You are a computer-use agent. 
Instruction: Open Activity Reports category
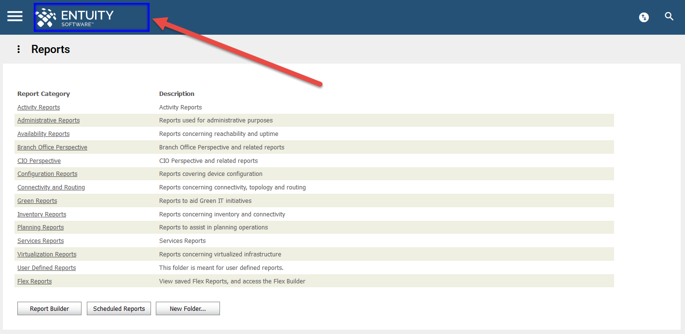click(39, 107)
